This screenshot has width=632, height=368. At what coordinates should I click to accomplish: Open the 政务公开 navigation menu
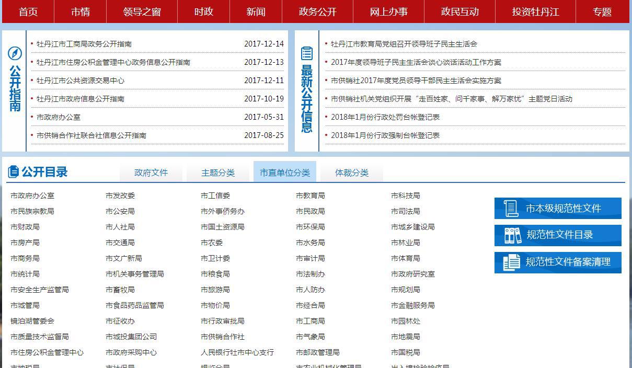(317, 11)
